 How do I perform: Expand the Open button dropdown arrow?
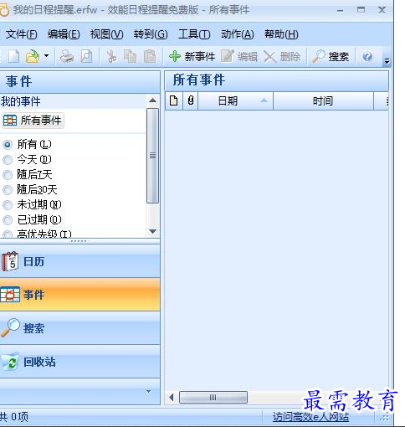click(x=46, y=56)
